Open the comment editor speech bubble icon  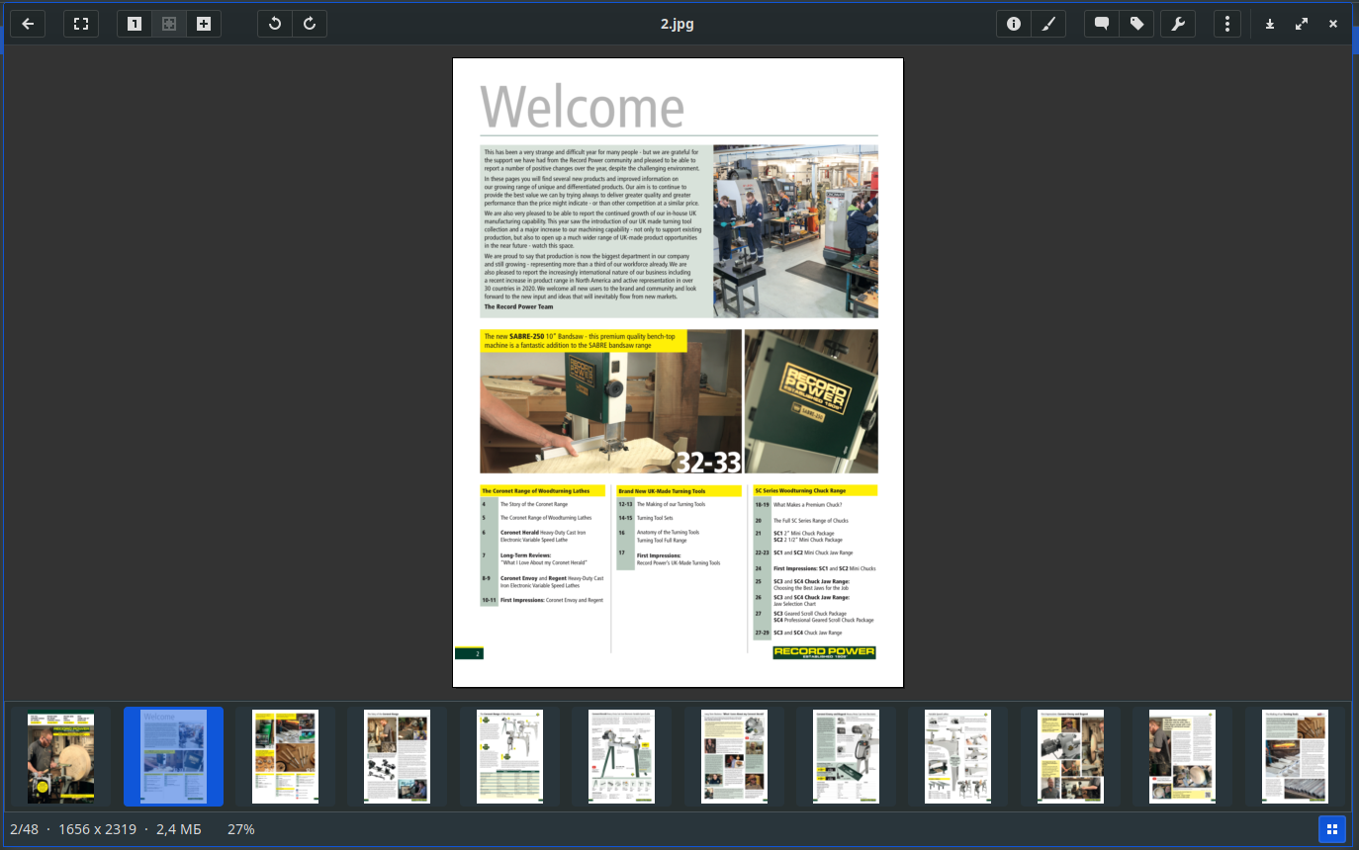coord(1102,24)
